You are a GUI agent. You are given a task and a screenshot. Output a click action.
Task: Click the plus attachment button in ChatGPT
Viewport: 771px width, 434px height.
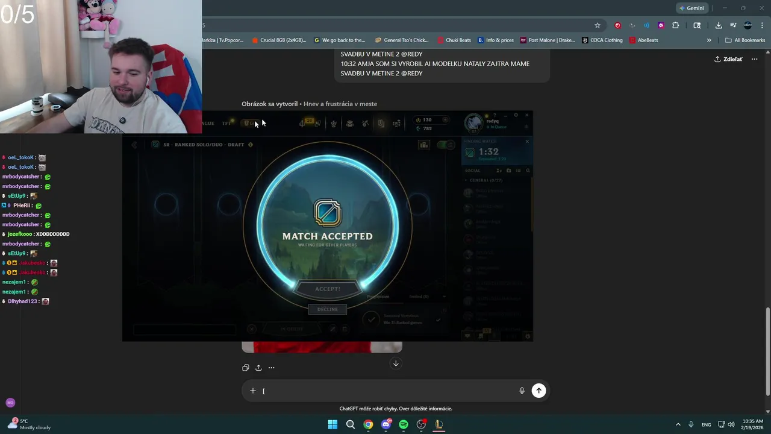coord(253,391)
